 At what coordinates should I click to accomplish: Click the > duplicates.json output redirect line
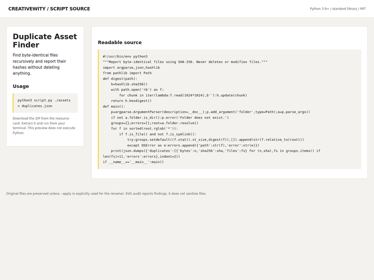(35, 106)
